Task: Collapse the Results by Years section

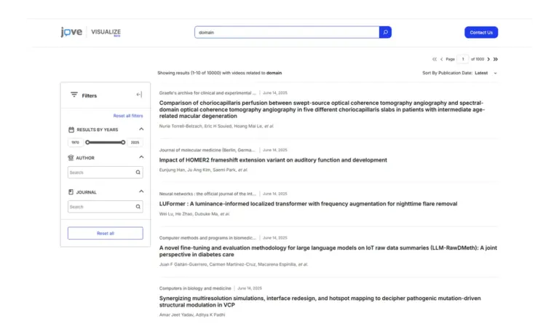Action: 141,129
